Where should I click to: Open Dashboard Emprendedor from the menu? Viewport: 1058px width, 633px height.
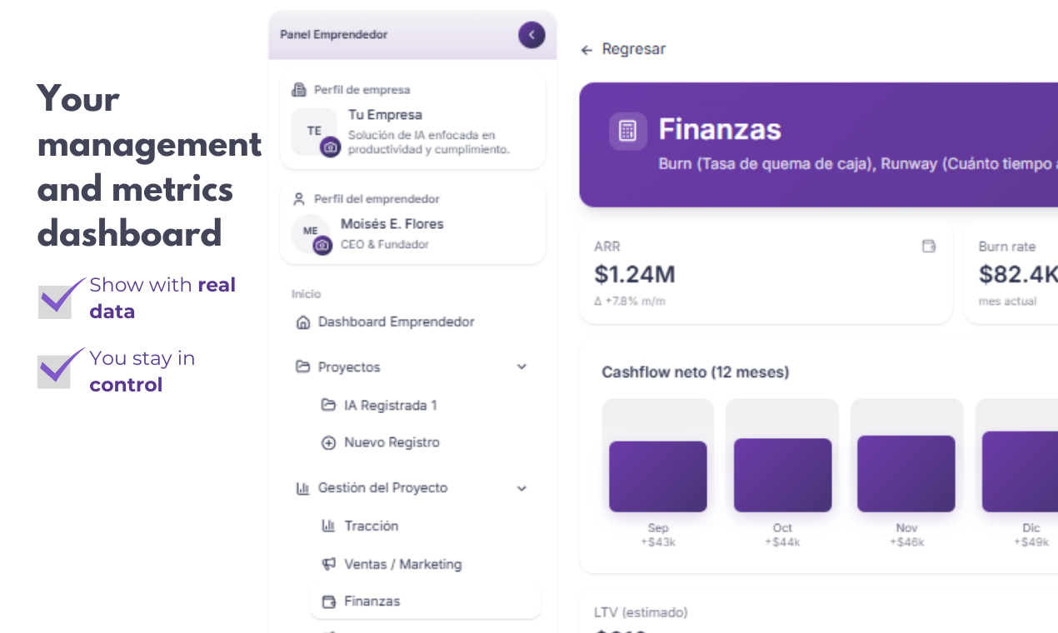tap(396, 321)
